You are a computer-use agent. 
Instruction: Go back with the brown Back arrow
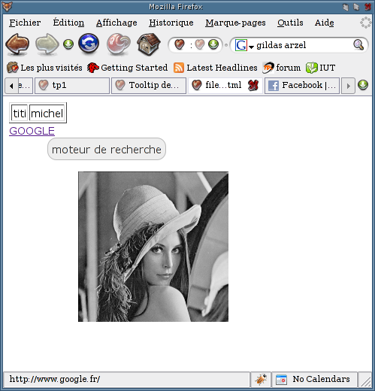point(17,44)
